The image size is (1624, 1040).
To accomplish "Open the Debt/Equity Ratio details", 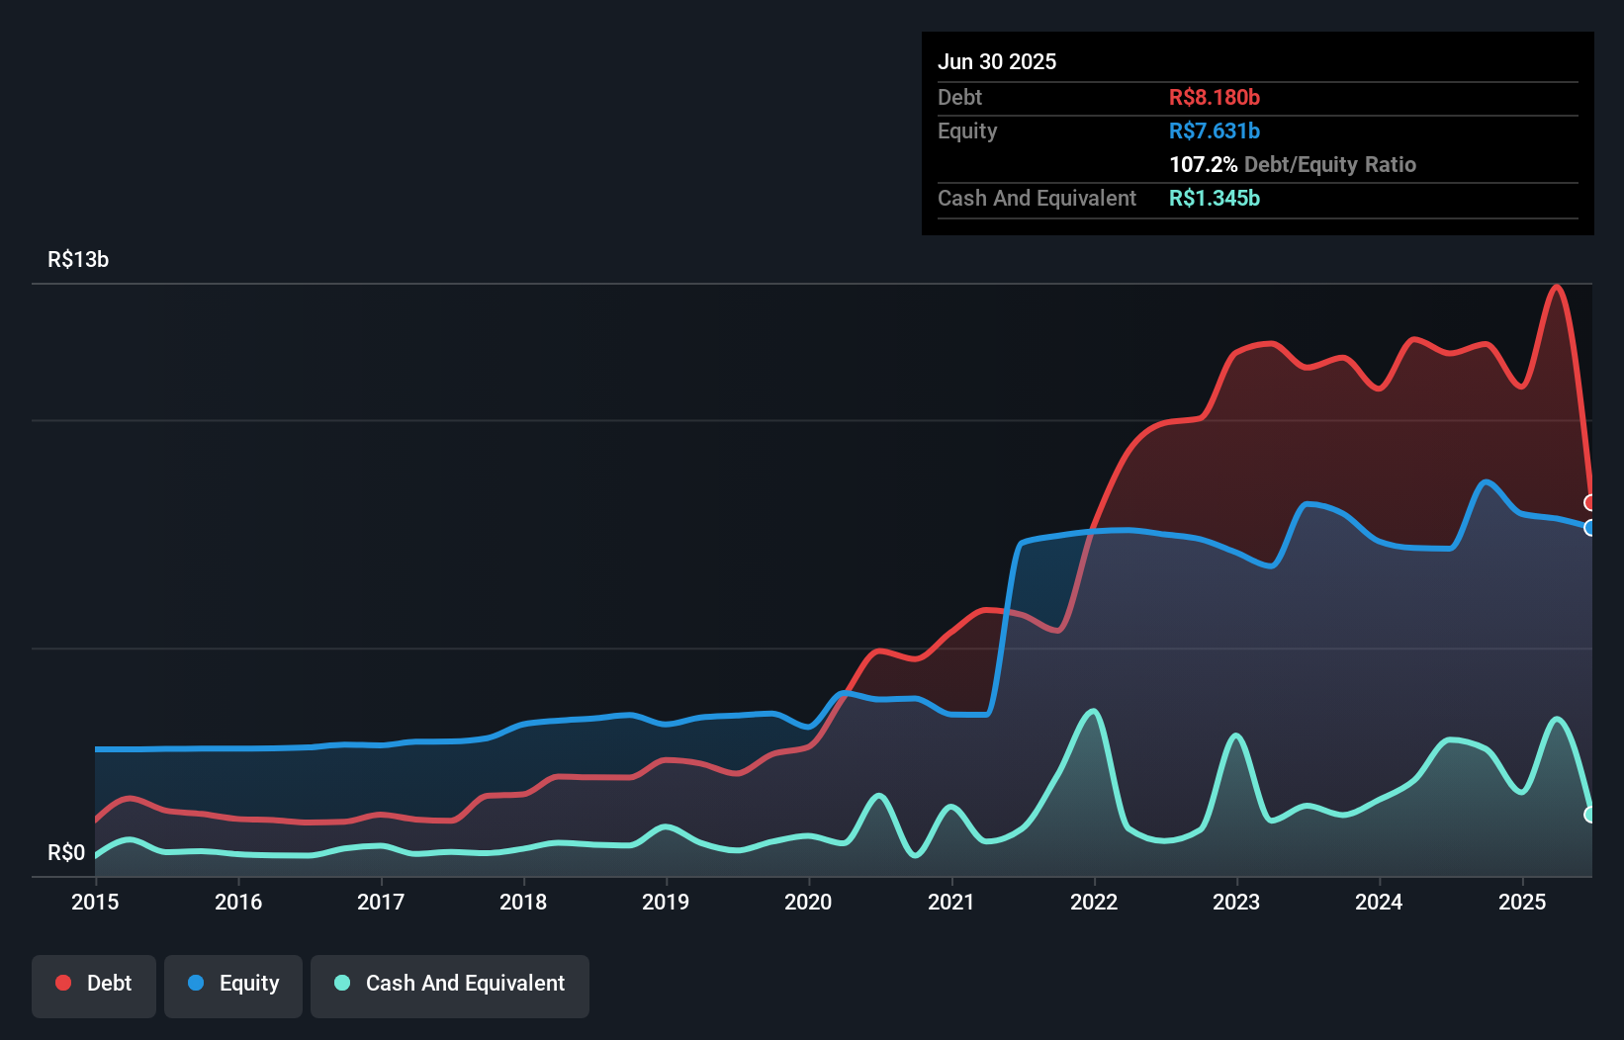I will point(1293,164).
